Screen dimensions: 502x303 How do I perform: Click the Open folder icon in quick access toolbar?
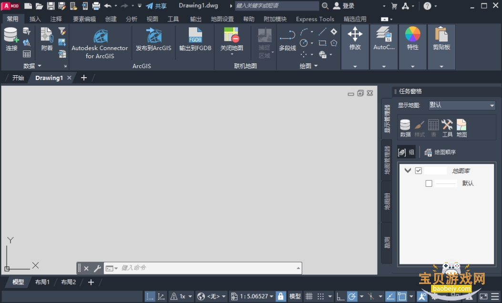(39, 6)
